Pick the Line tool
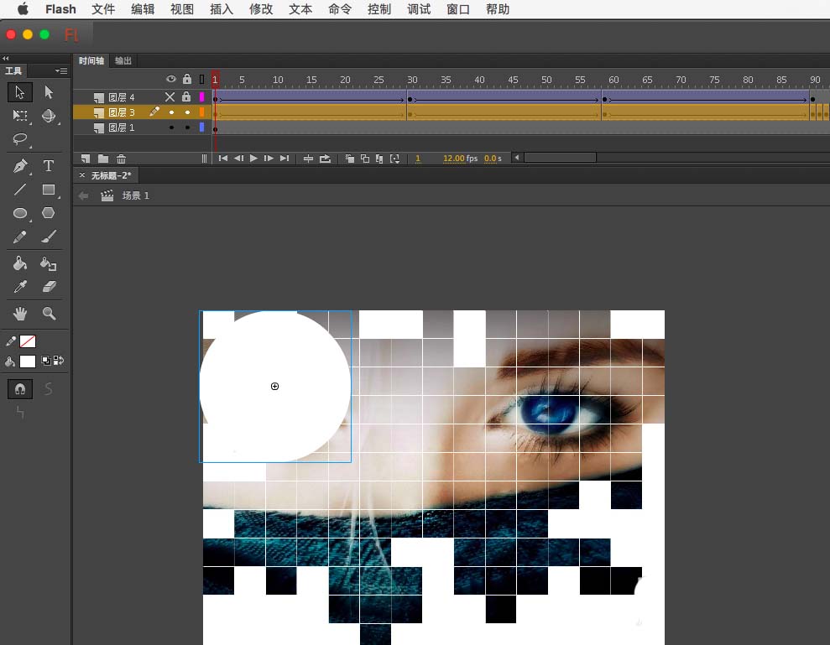This screenshot has height=645, width=830. 20,190
